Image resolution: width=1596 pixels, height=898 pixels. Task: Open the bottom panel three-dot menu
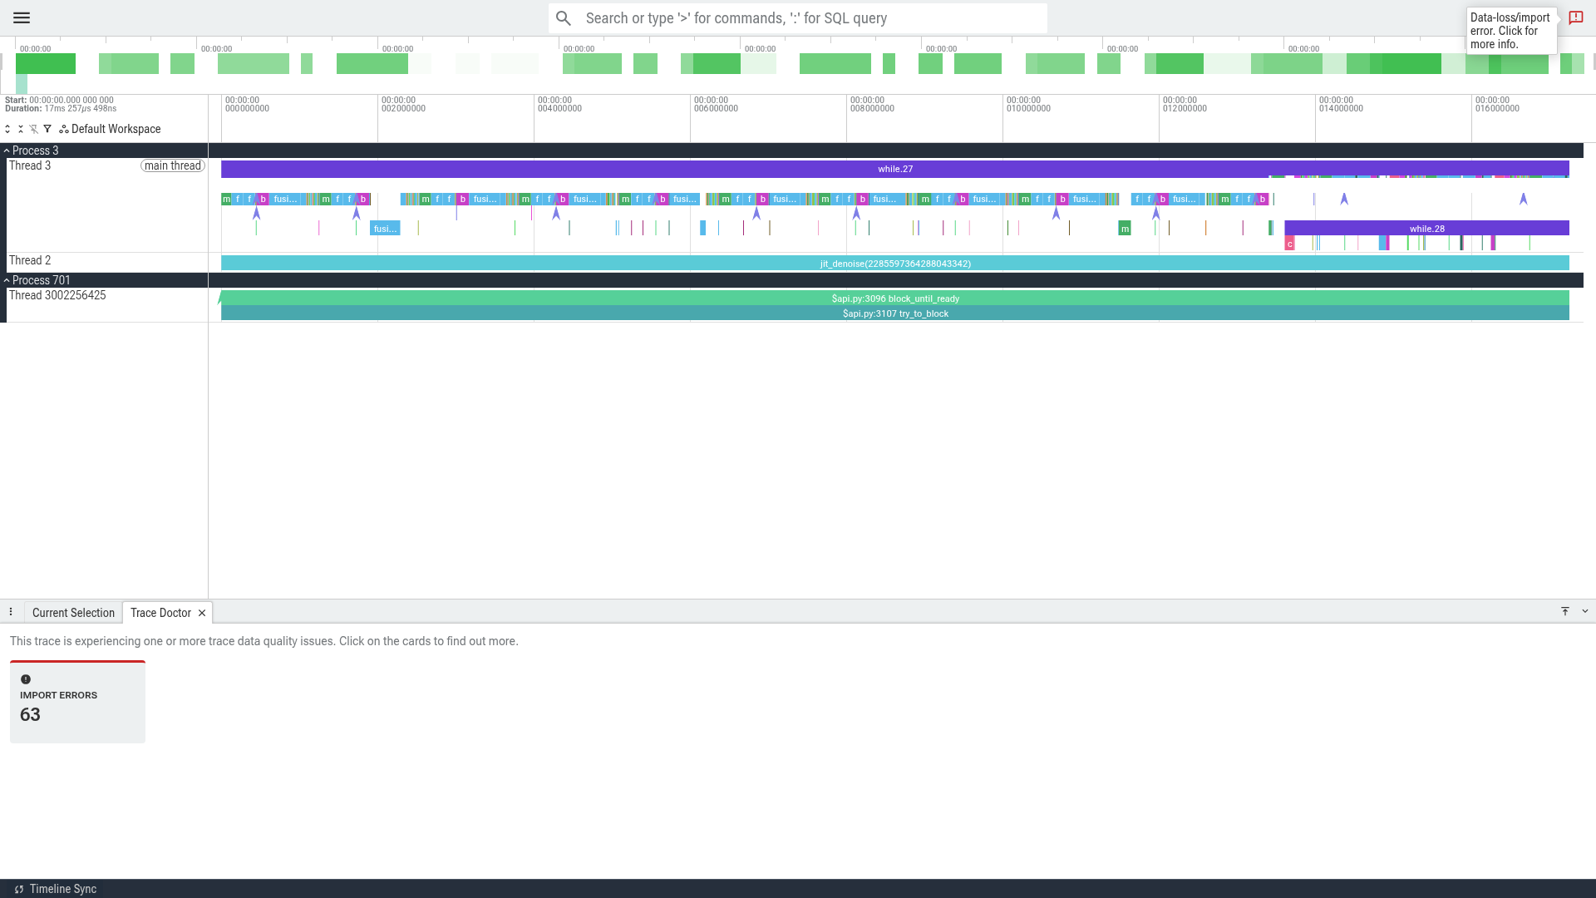11,612
